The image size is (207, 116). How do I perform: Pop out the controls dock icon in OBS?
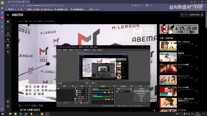(149, 86)
